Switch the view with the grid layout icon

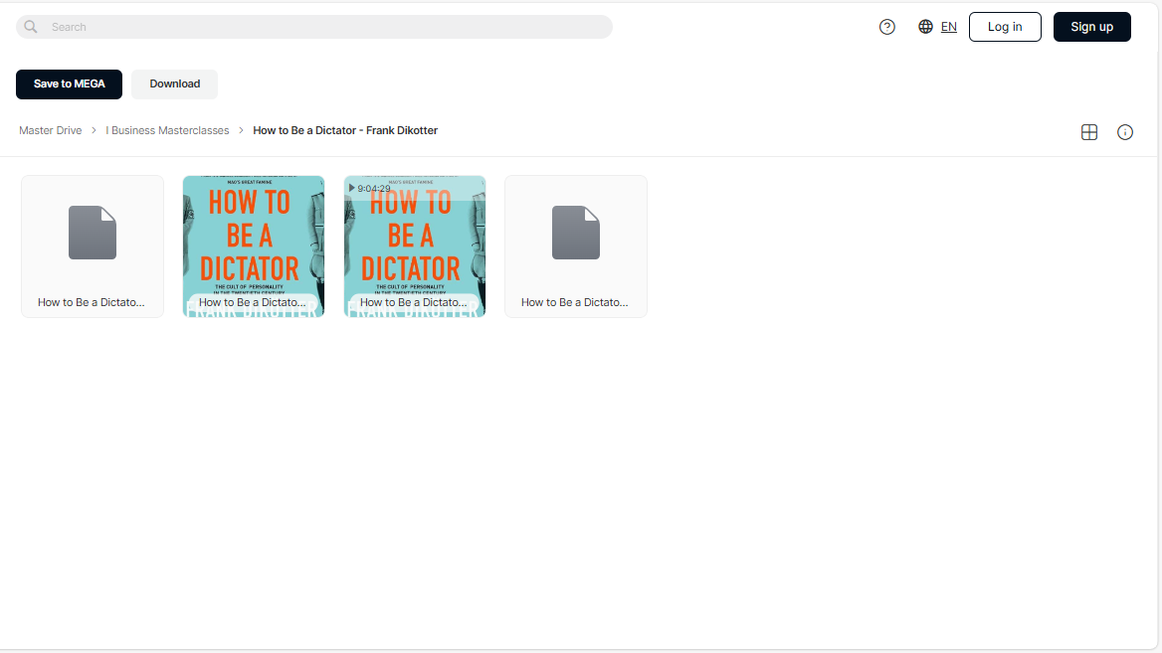click(x=1089, y=132)
